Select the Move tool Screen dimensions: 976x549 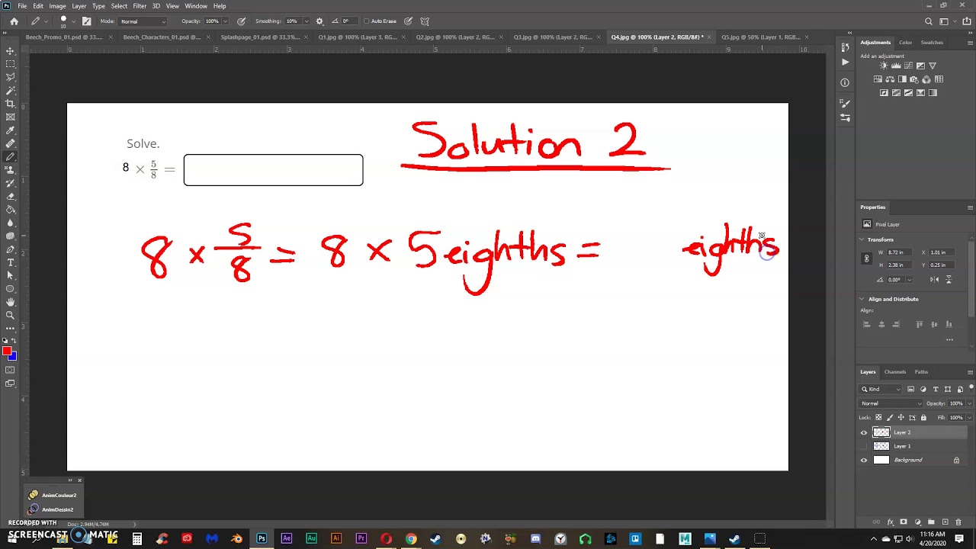(10, 51)
